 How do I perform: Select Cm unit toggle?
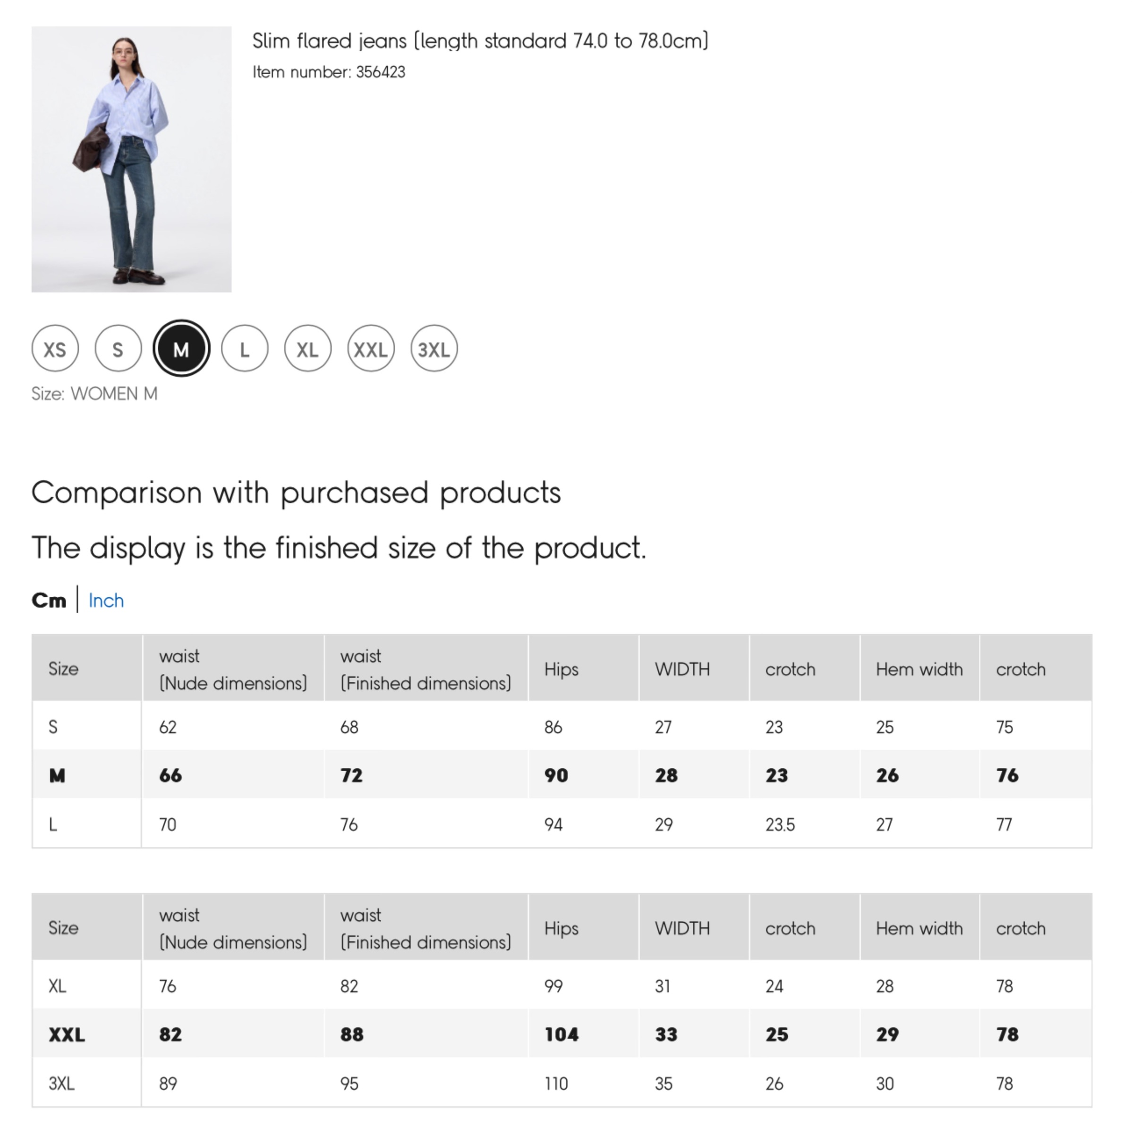pos(49,601)
